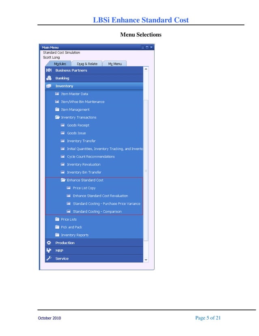
Task: Collapse the Inventory Transactions folder
Action: click(x=57, y=117)
